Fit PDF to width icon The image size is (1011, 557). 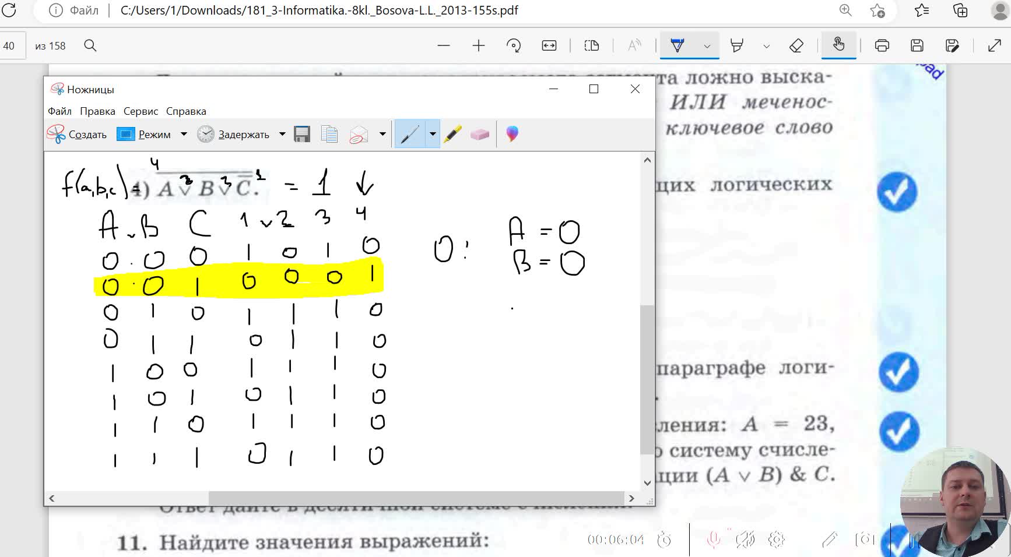click(549, 45)
